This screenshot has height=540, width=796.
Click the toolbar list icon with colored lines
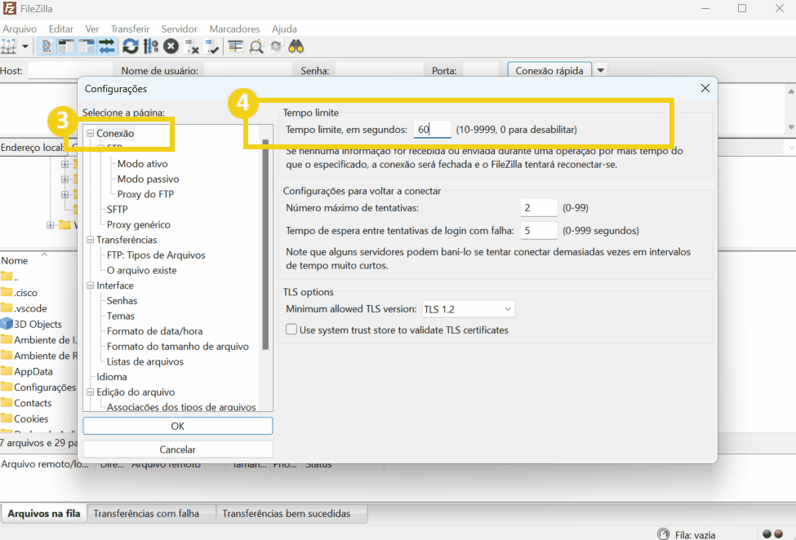pos(236,47)
